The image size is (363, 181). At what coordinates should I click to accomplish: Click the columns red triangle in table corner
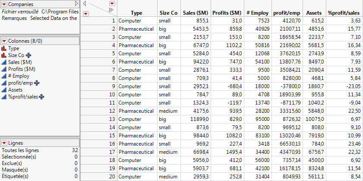(111, 3)
